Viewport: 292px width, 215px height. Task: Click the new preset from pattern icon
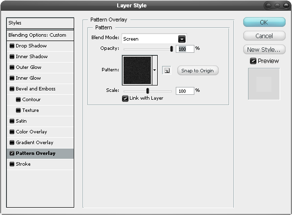(x=167, y=70)
